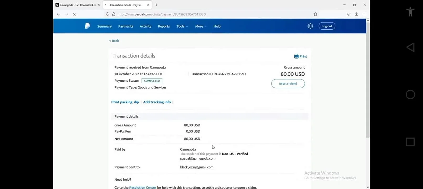Open the Payments menu item
The image size is (423, 189).
[x=126, y=26]
